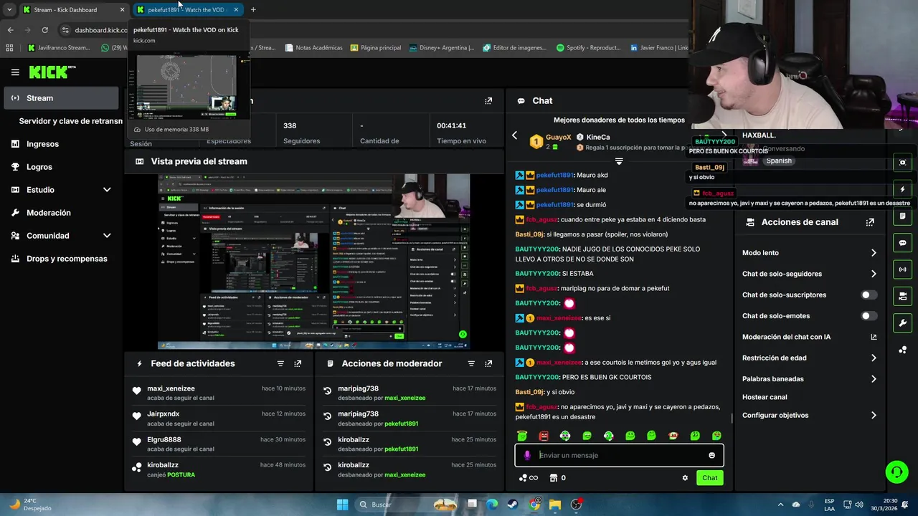Click the KICK beta logo

52,72
